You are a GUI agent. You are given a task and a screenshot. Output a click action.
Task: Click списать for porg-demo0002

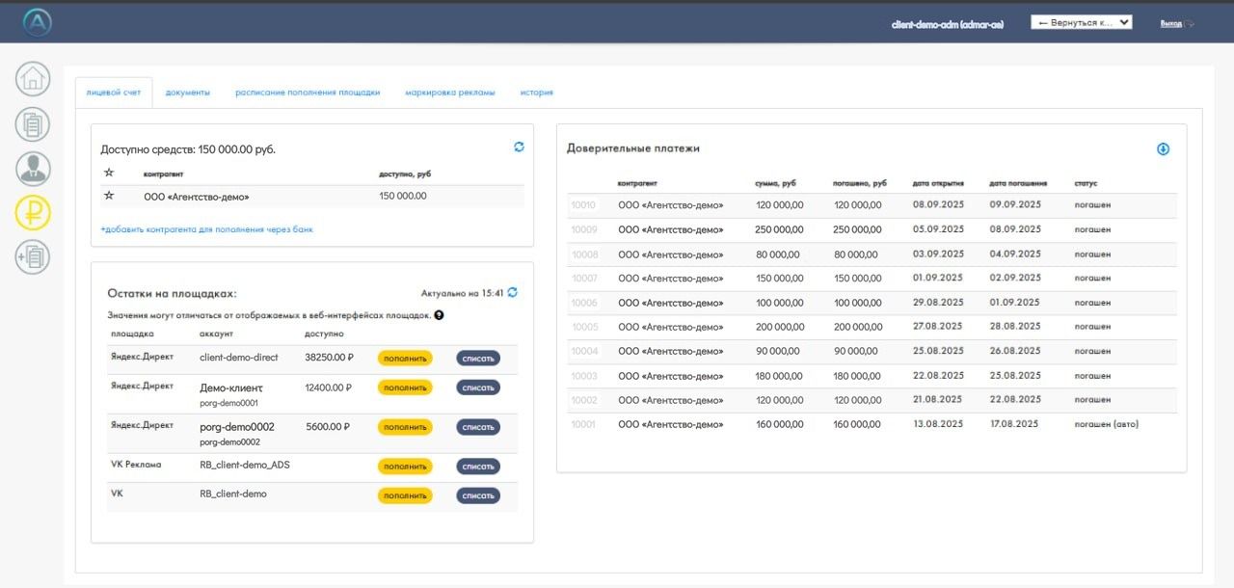coord(478,427)
